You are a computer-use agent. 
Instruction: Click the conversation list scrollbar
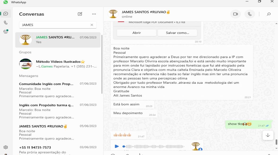[x=102, y=64]
